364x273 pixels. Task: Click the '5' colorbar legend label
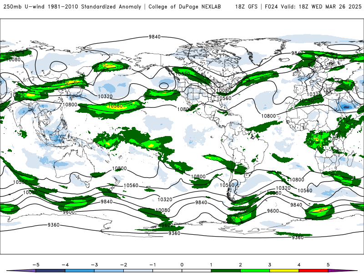coord(328,265)
